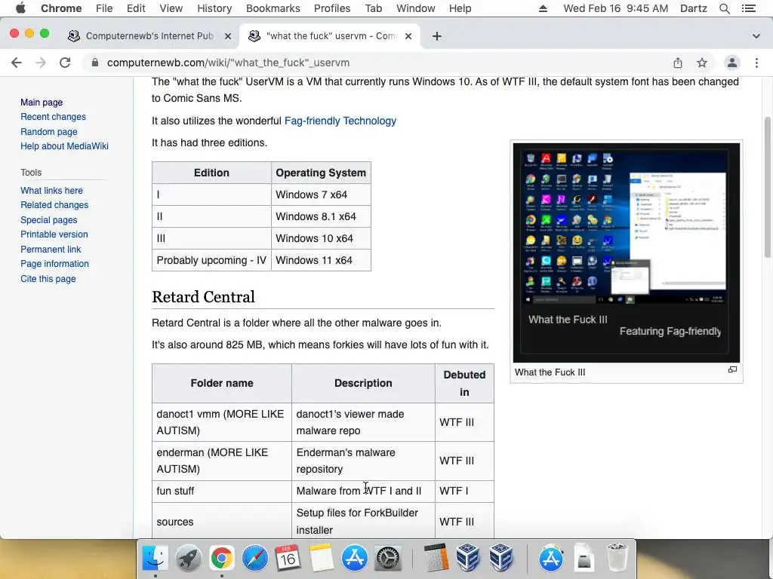
Task: Click the Chrome icon in the dock
Action: [x=221, y=558]
